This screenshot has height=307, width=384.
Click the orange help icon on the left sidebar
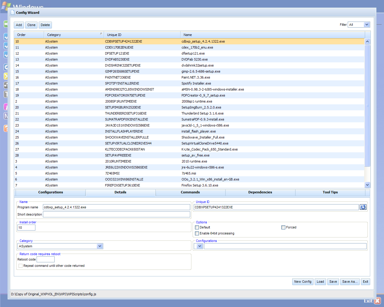click(x=5, y=128)
